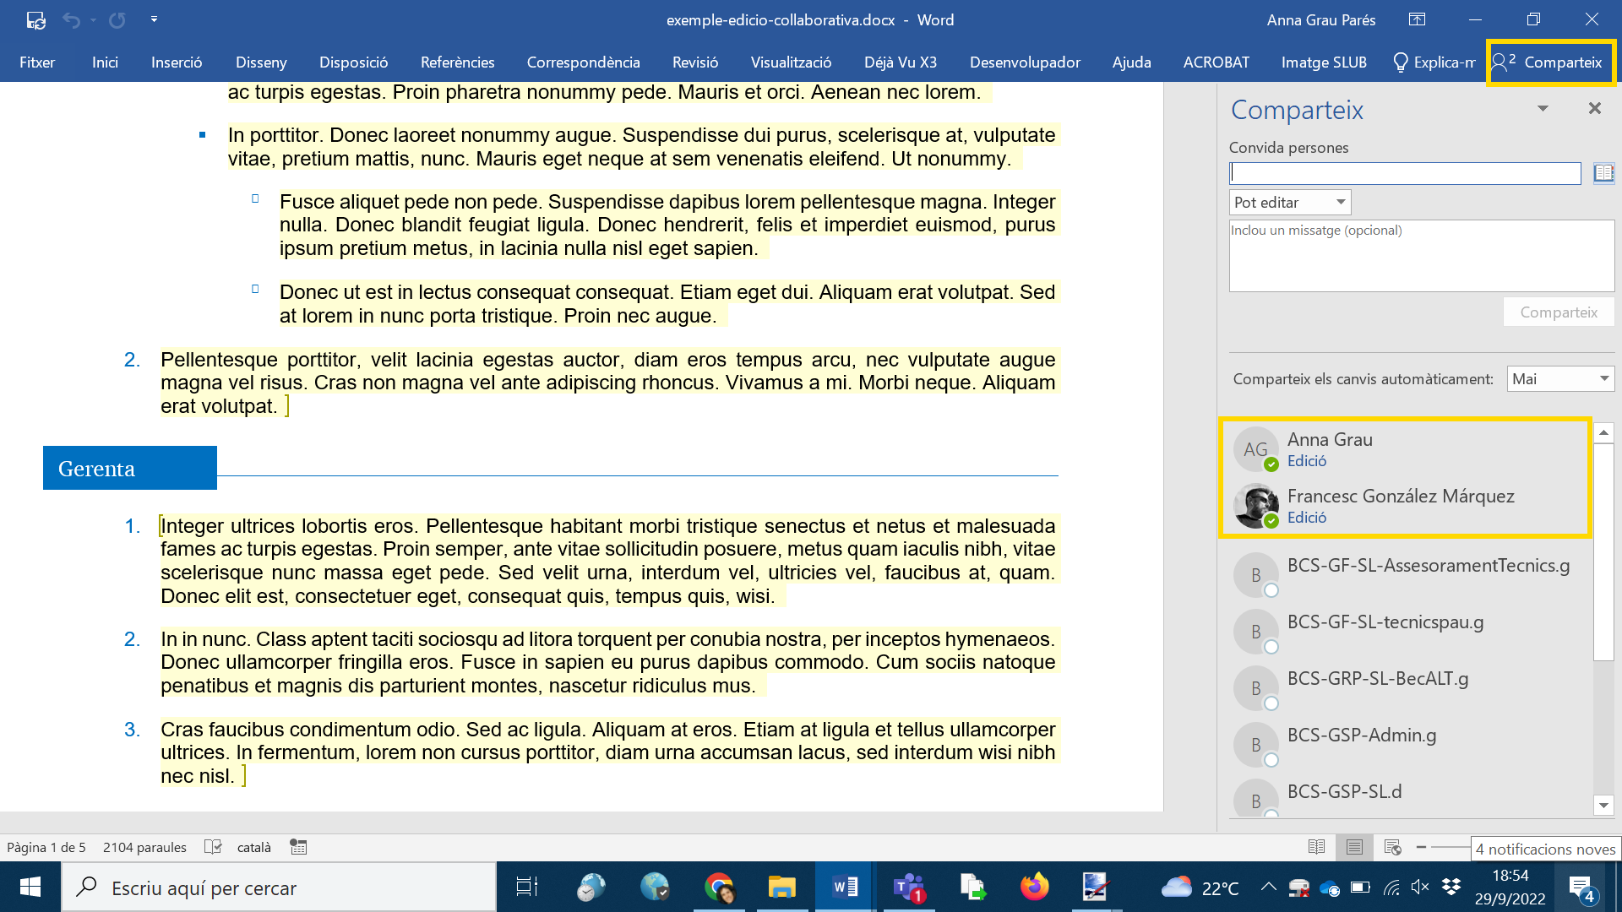Click the Comparteix button in the ribbon

1550,62
